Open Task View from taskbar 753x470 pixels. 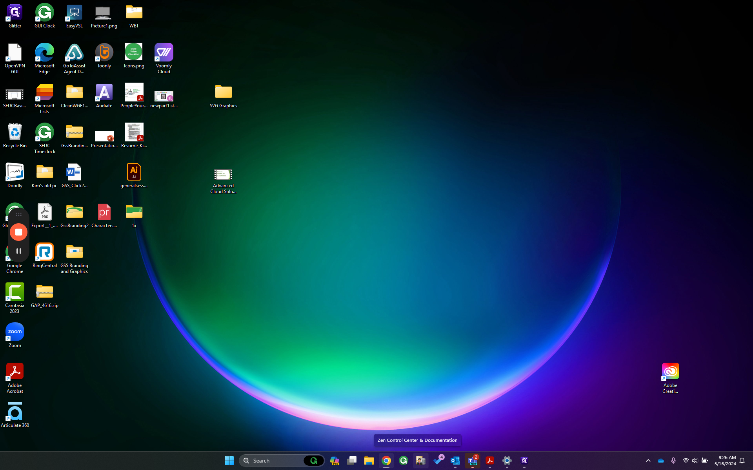[352, 461]
